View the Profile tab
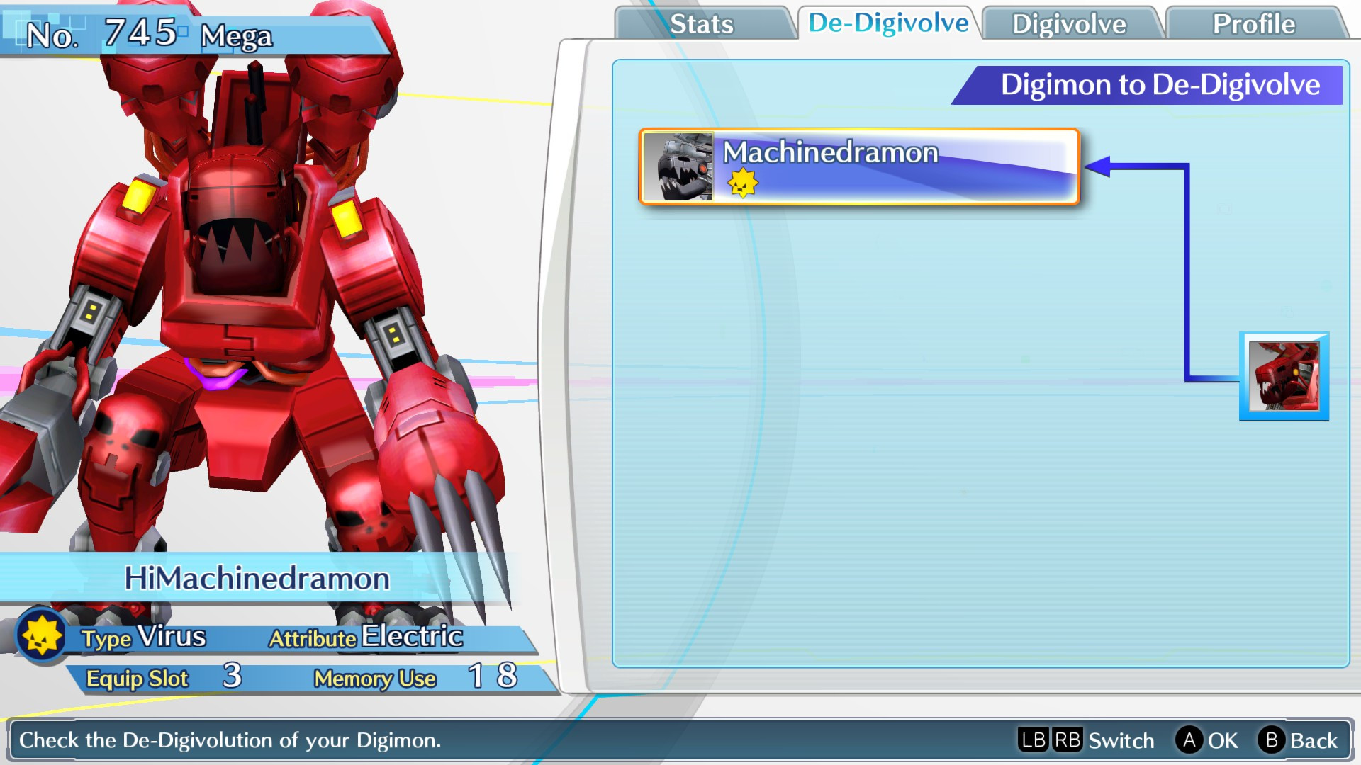 1255,23
